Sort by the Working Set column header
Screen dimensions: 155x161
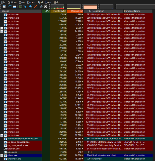(75, 11)
